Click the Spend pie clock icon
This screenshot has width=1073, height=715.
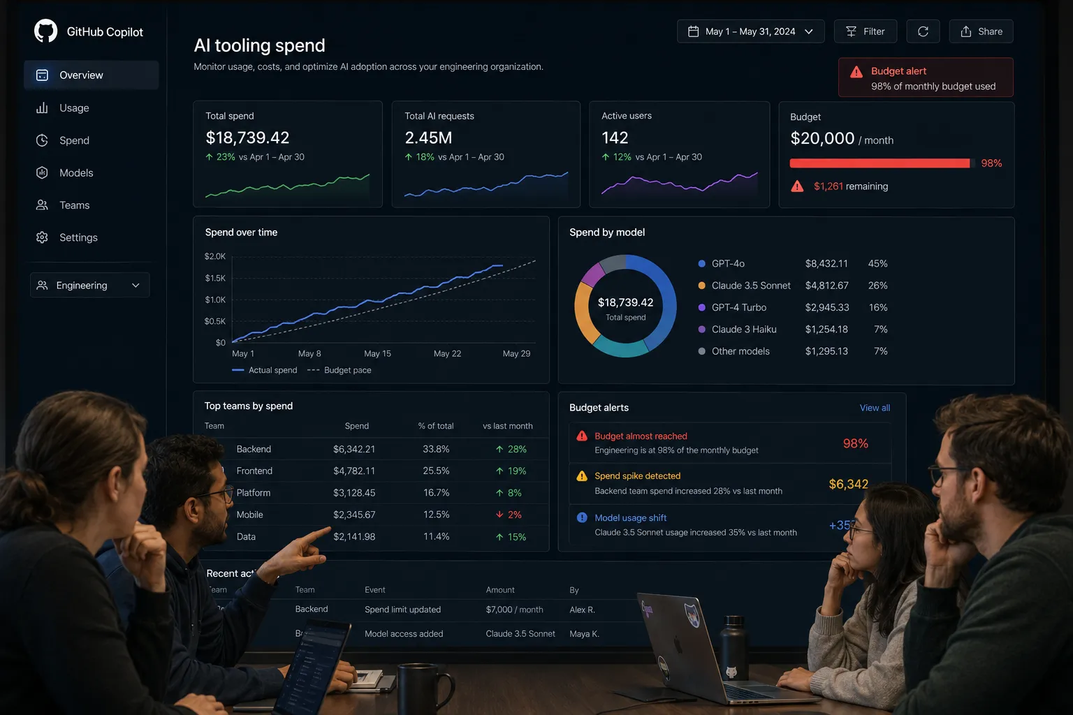click(x=42, y=140)
